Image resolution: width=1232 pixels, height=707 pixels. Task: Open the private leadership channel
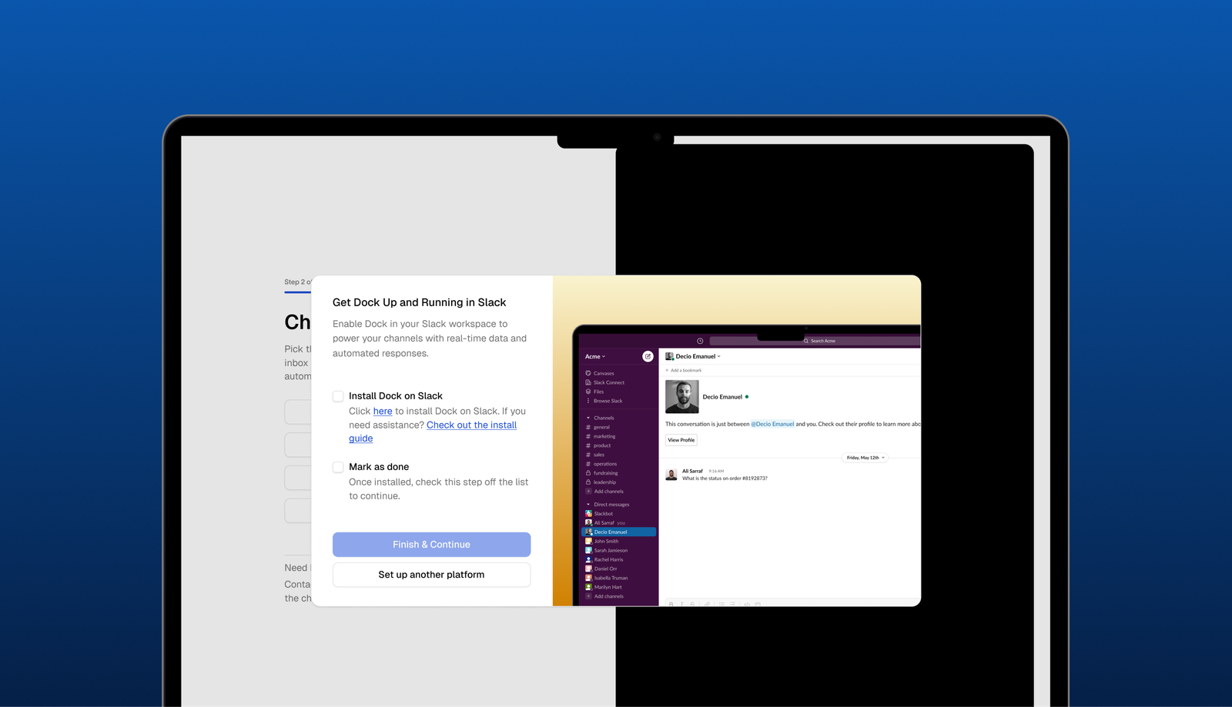pyautogui.click(x=601, y=482)
